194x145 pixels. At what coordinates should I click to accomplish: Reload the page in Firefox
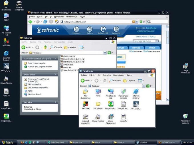[x=45, y=22]
